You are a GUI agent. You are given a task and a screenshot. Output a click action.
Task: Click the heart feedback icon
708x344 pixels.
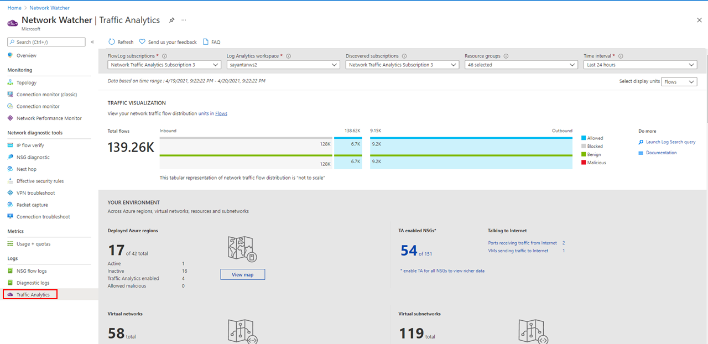coord(142,42)
